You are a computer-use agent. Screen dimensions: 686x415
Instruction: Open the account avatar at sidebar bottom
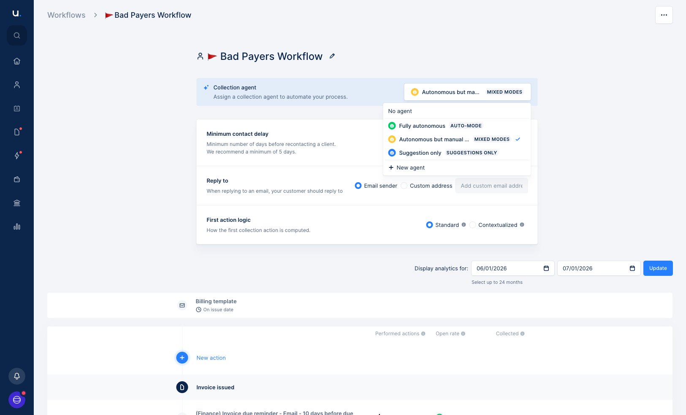point(17,400)
